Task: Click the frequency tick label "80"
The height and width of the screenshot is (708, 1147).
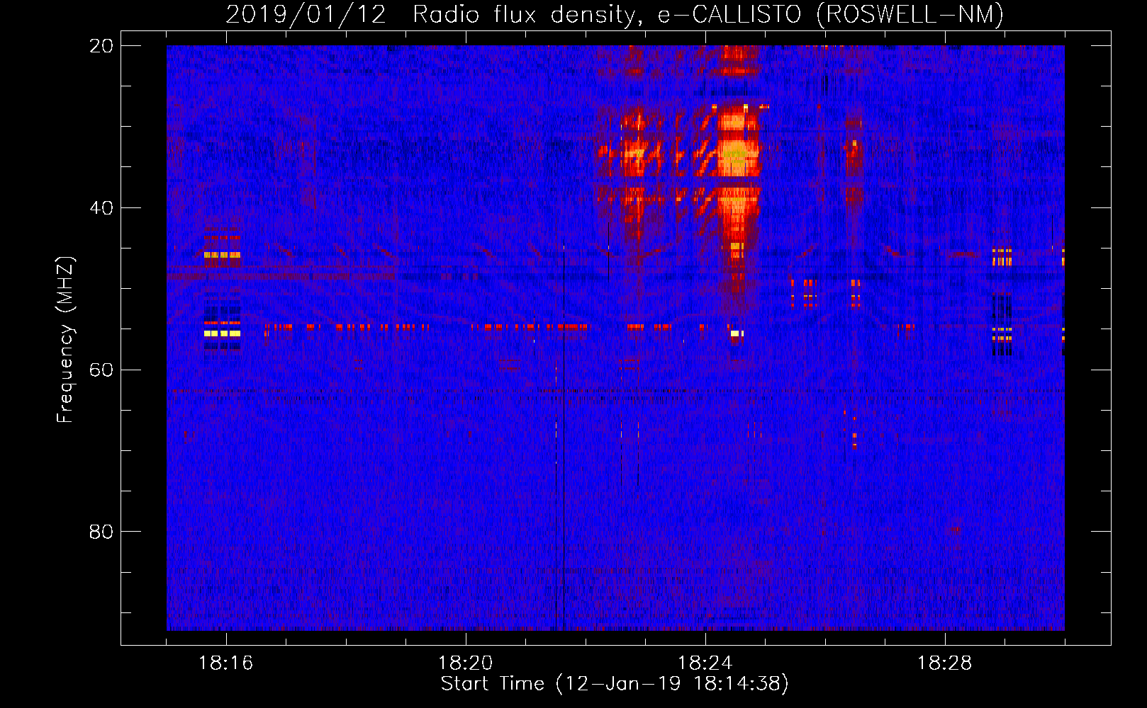Action: pos(101,532)
